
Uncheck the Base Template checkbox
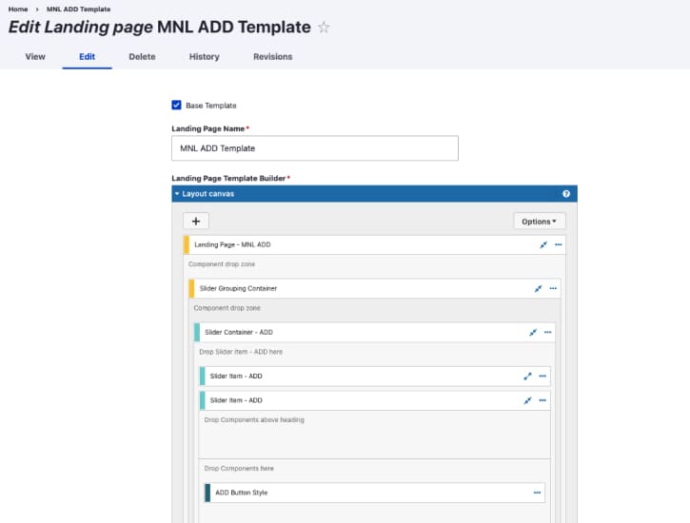click(176, 105)
